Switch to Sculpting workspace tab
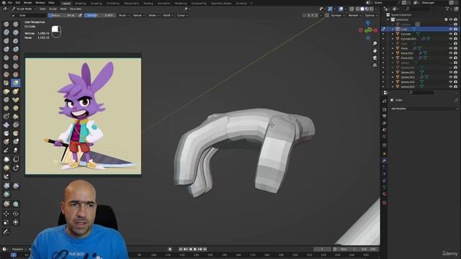Screen dimensions: 461x259 click(96, 3)
